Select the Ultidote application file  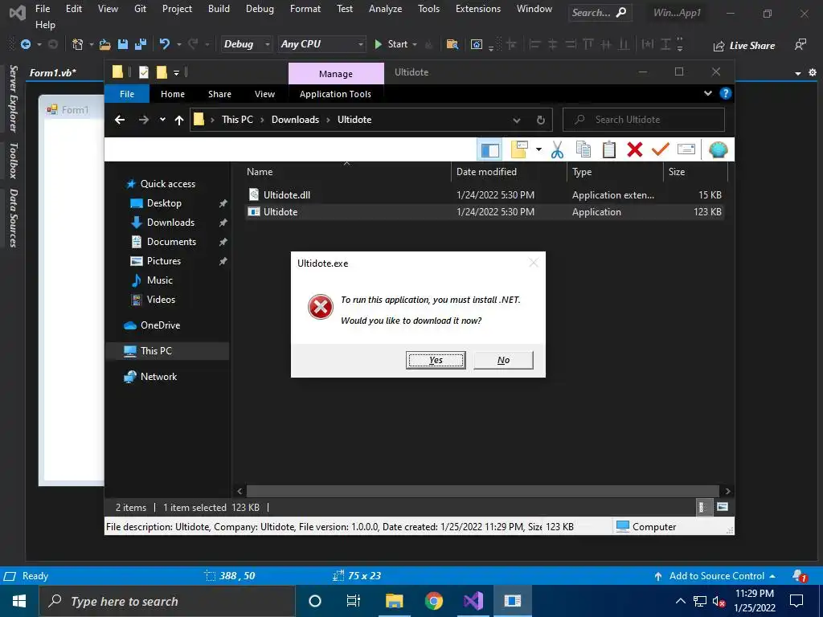(x=485, y=212)
